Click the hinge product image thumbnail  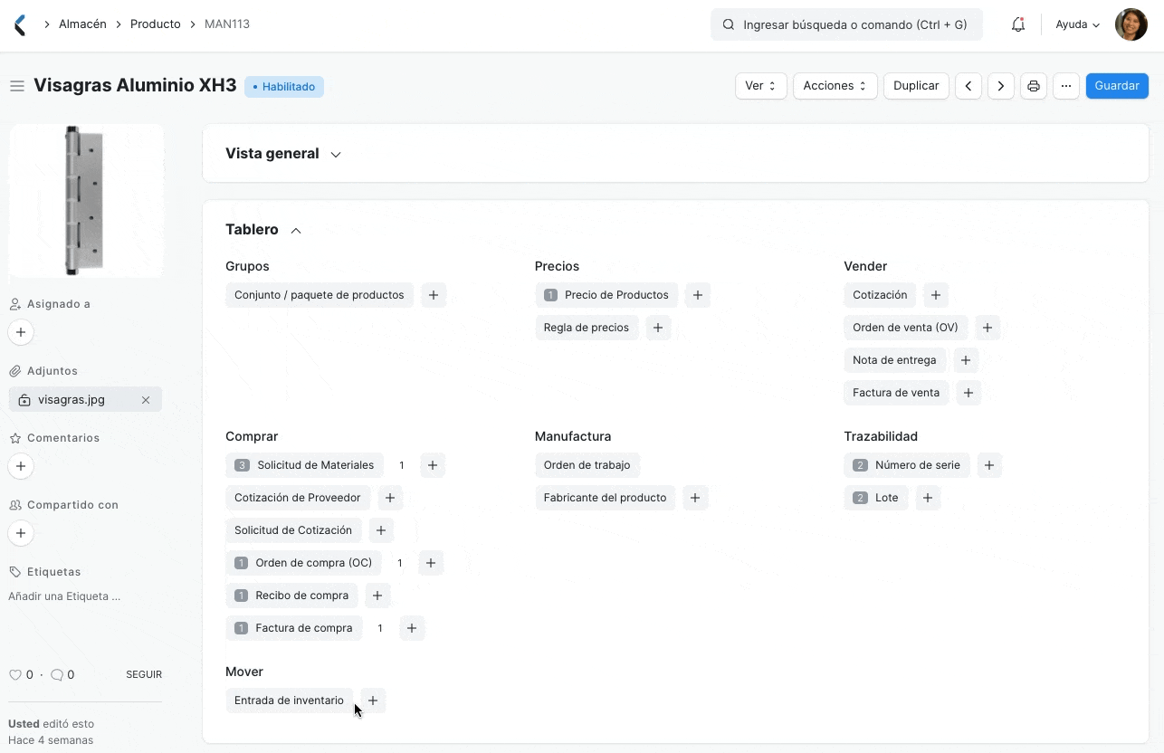tap(86, 201)
